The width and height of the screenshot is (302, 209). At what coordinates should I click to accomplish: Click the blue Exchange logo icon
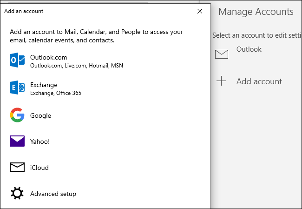17,88
